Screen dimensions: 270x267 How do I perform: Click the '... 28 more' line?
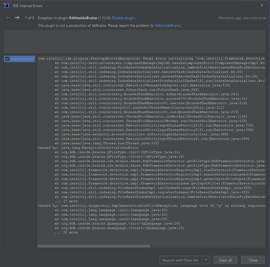tap(66, 232)
